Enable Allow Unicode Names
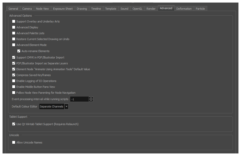 [14, 142]
